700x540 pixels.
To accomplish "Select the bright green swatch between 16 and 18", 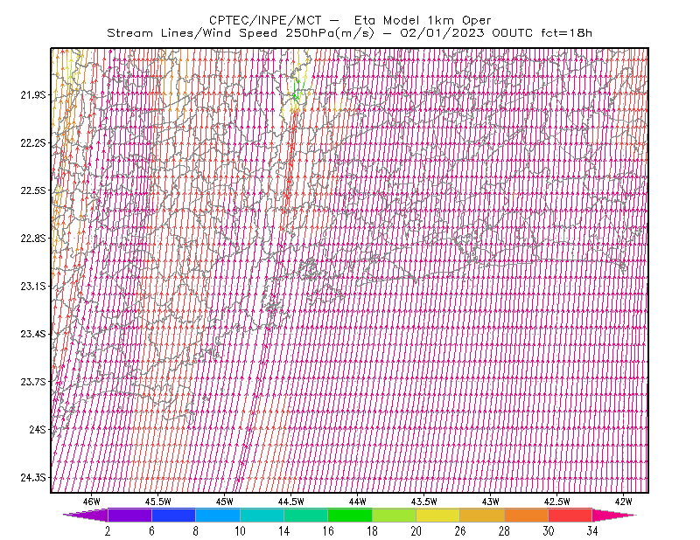I will 350,515.
